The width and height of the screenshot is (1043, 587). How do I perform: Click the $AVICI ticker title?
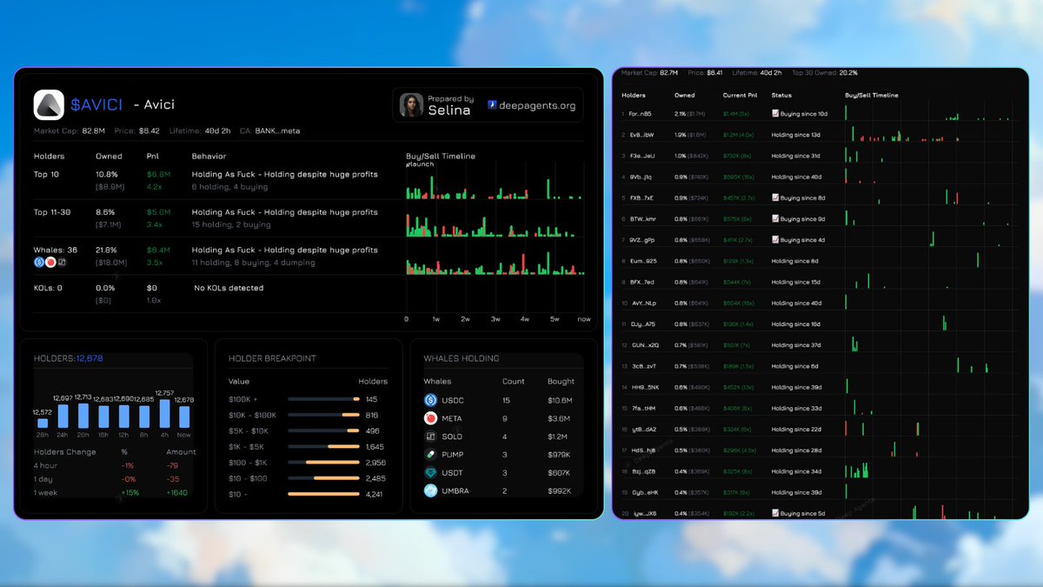97,104
